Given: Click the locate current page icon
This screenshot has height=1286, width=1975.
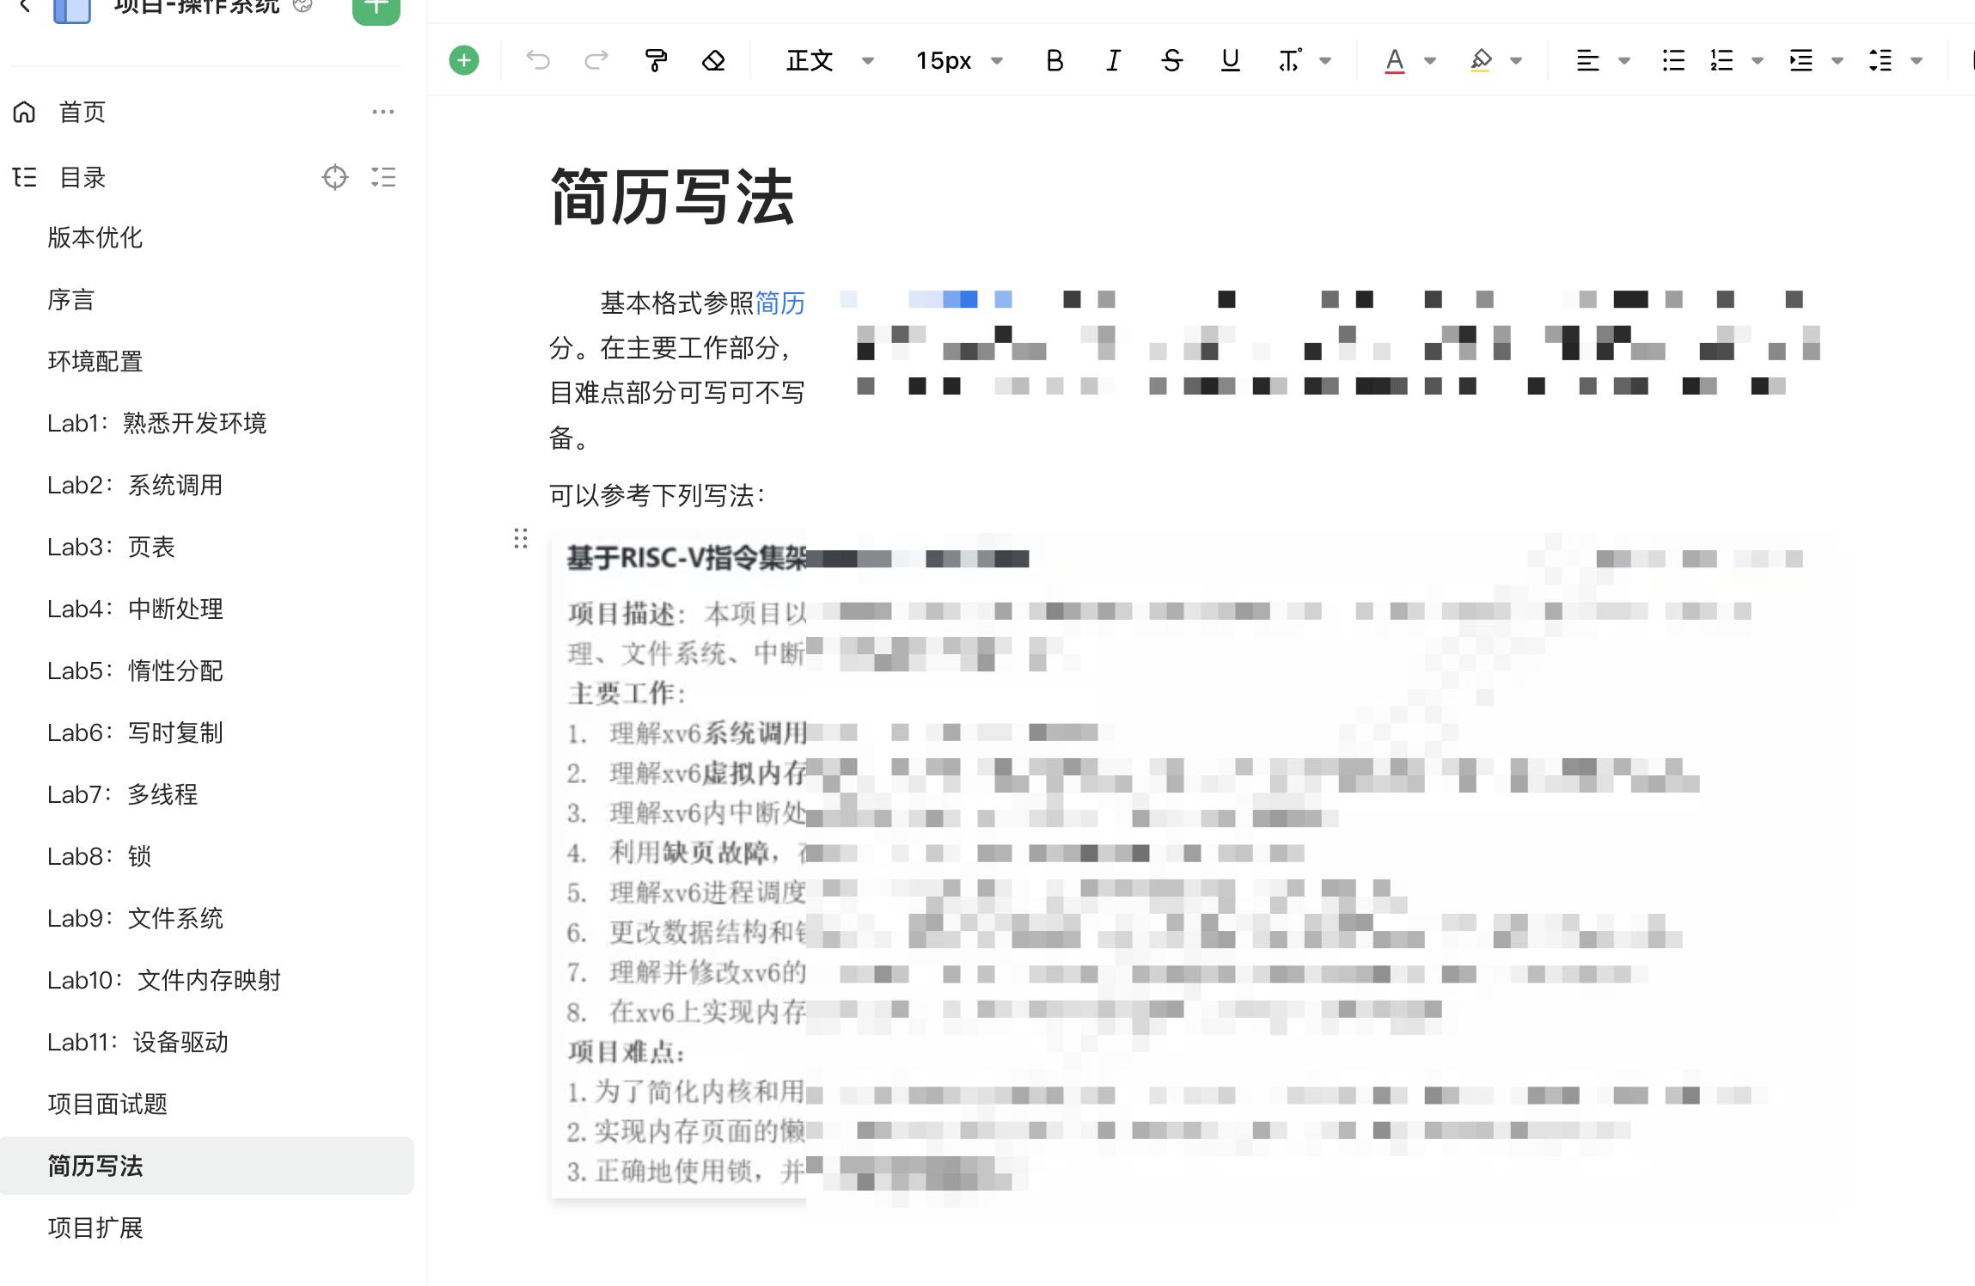Looking at the screenshot, I should (x=334, y=177).
